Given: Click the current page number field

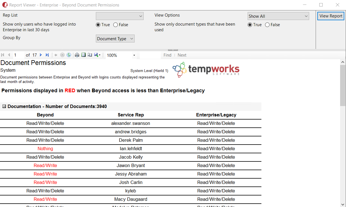Looking at the screenshot, I should (19, 55).
